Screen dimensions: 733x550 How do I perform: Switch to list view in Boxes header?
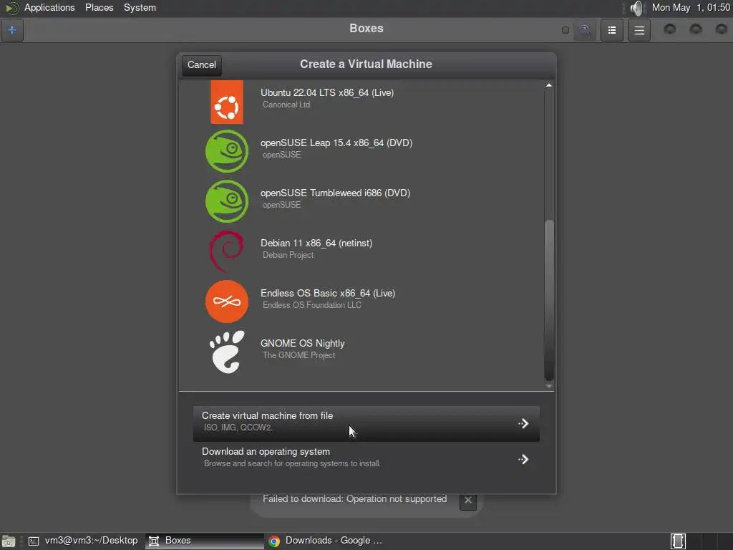(x=612, y=30)
